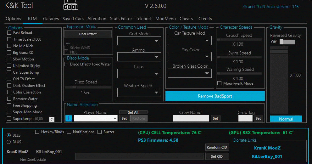Open the Options tab
The image size is (312, 164).
pos(13,19)
